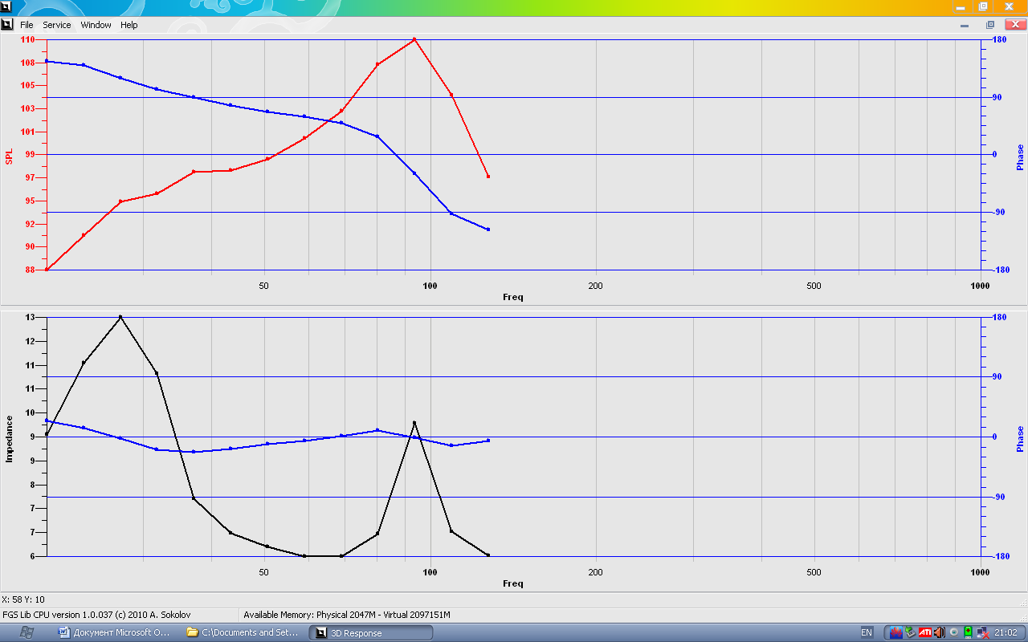
Task: Open the Huawei modem tray icon
Action: pyautogui.click(x=895, y=632)
